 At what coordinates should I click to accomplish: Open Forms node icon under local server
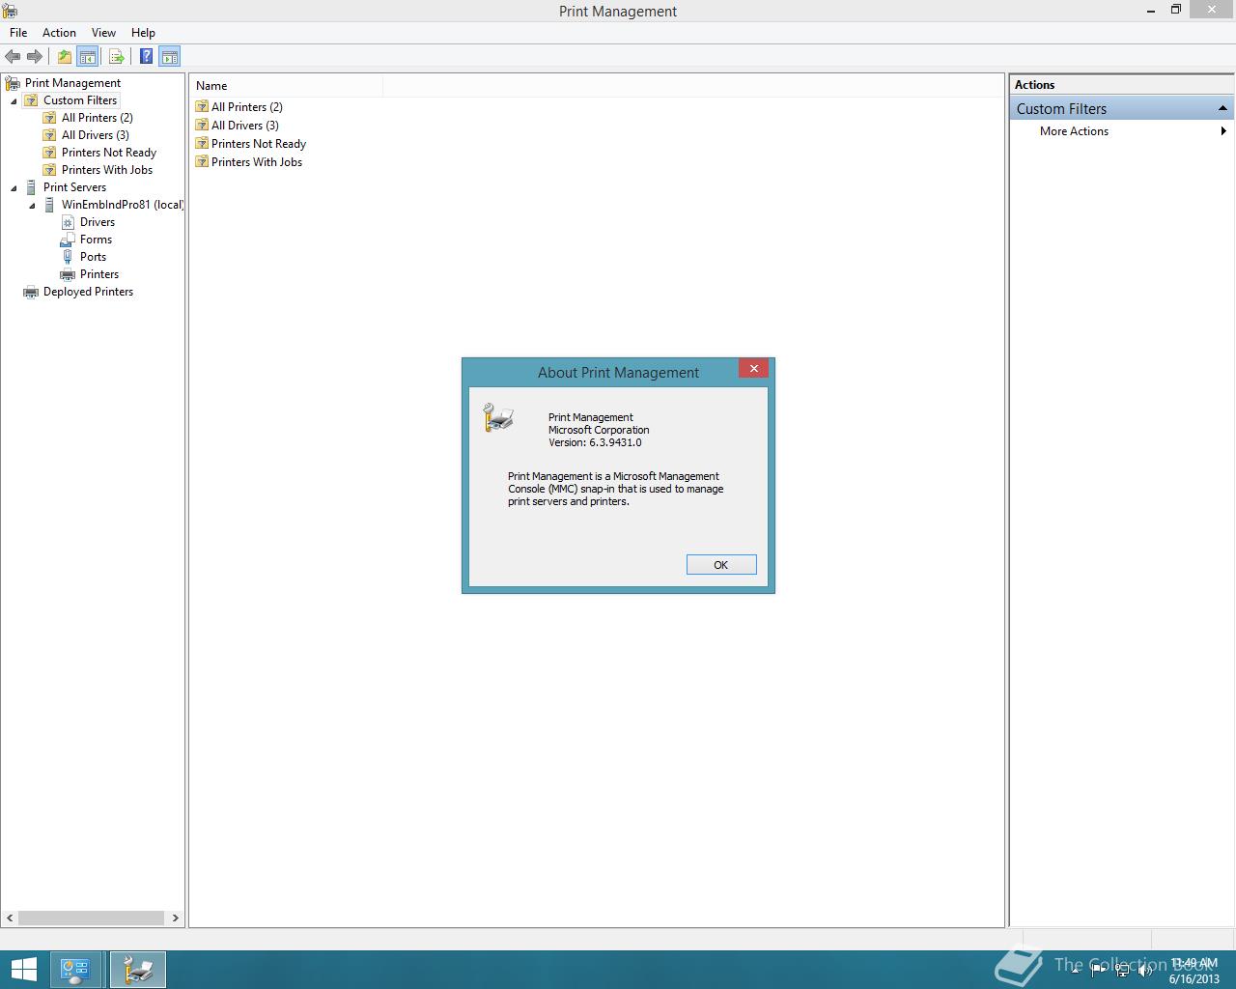coord(68,240)
